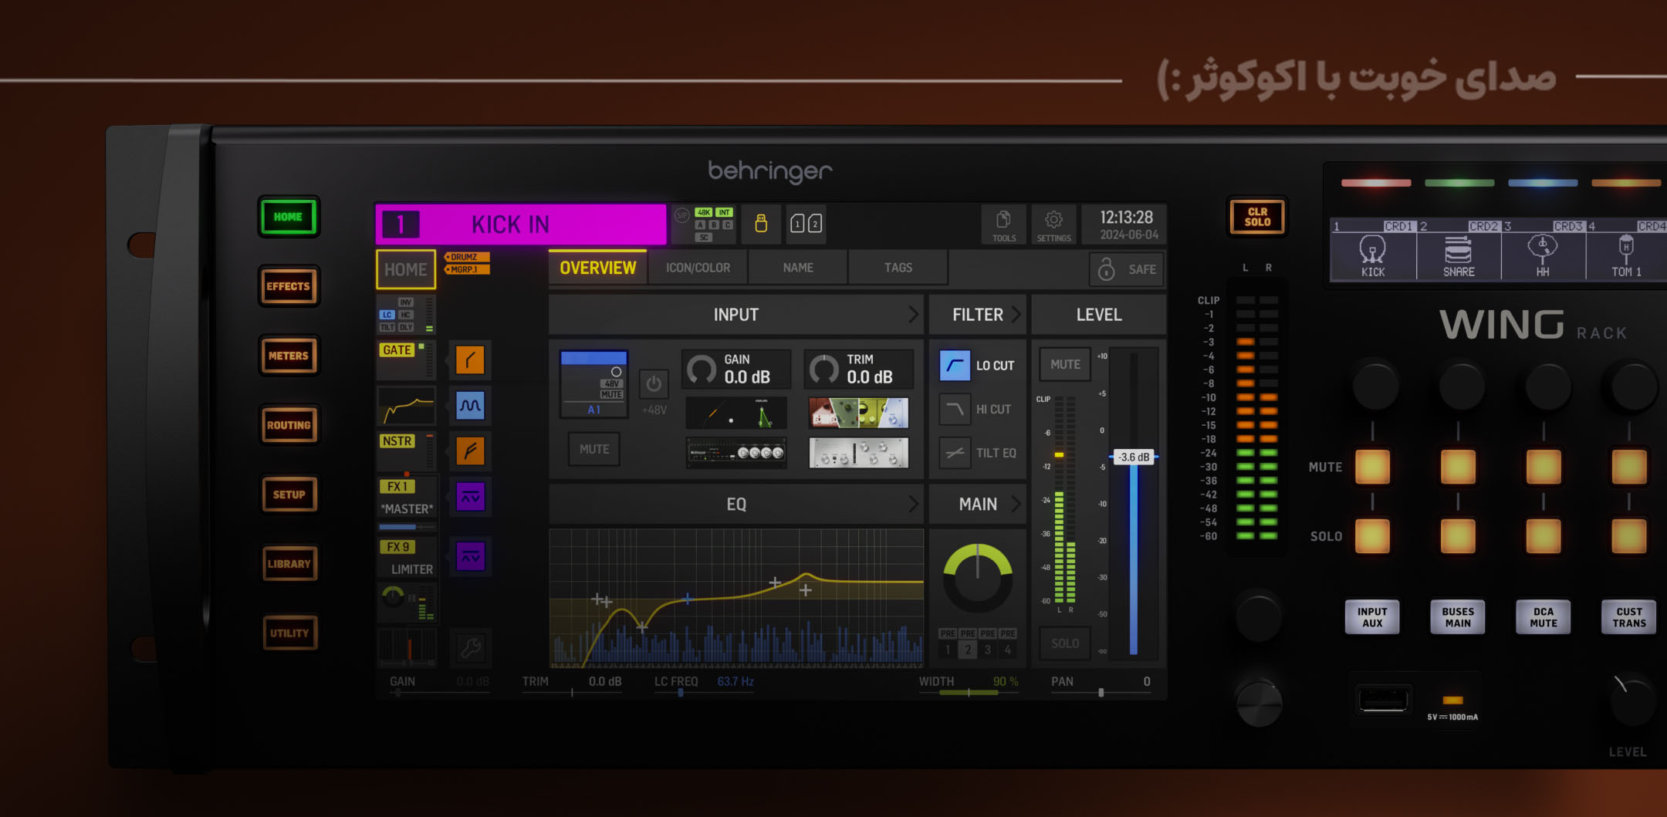Open the blue EQ waveform icon
This screenshot has height=817, width=1667.
[x=470, y=405]
